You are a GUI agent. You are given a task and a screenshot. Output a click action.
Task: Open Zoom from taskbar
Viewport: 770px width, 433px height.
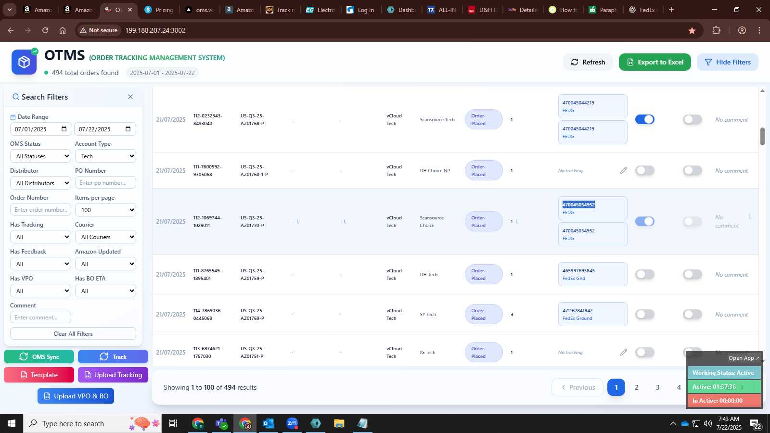292,423
